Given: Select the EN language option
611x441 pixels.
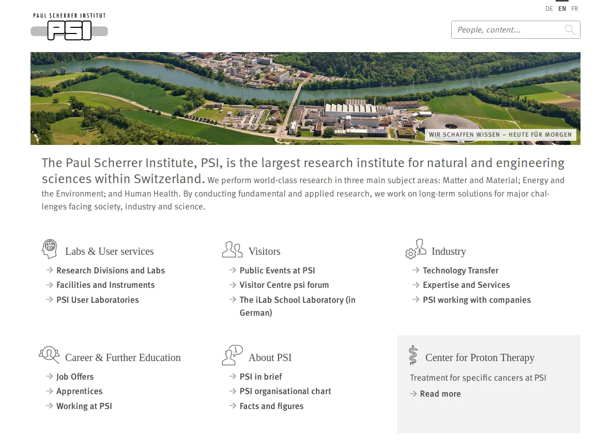Looking at the screenshot, I should 562,9.
